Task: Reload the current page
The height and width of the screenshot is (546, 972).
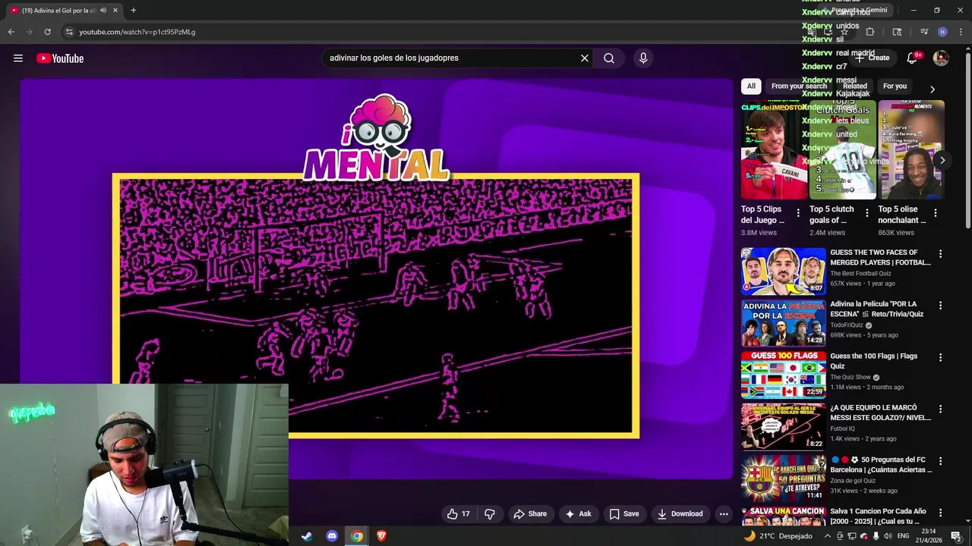Action: [x=47, y=32]
